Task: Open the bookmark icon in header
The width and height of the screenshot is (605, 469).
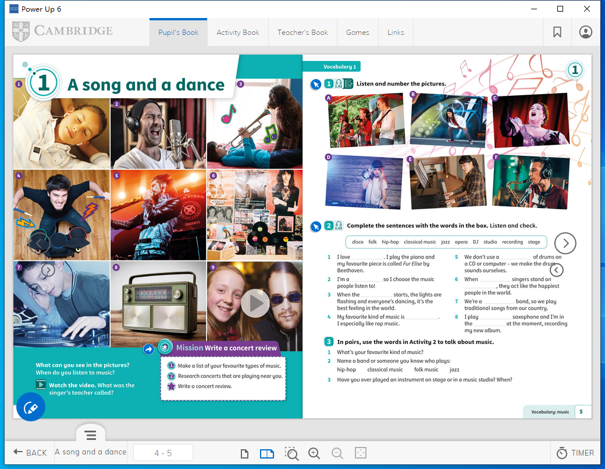Action: point(557,33)
